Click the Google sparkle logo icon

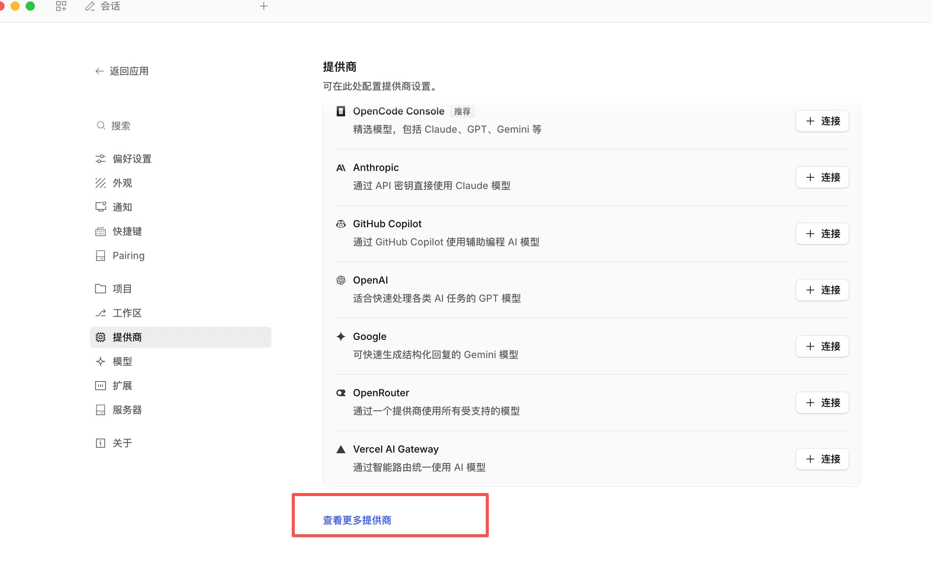[341, 337]
